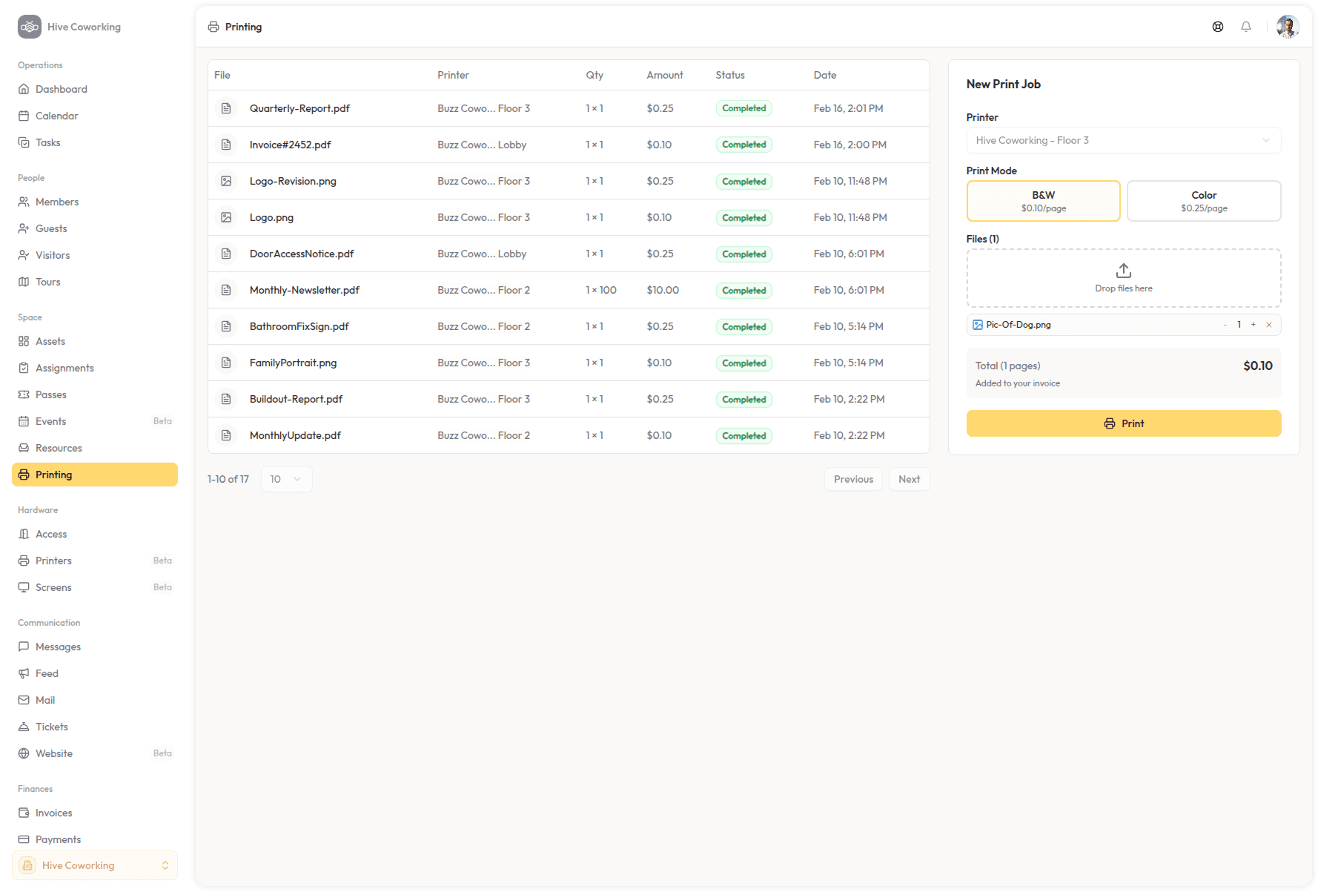The image size is (1318, 892).
Task: Select Printing in the sidebar
Action: click(95, 475)
